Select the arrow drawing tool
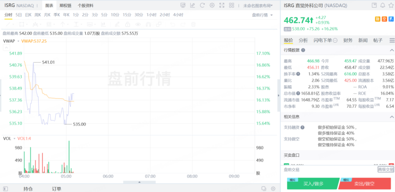The width and height of the screenshot is (395, 192). pyautogui.click(x=62, y=24)
